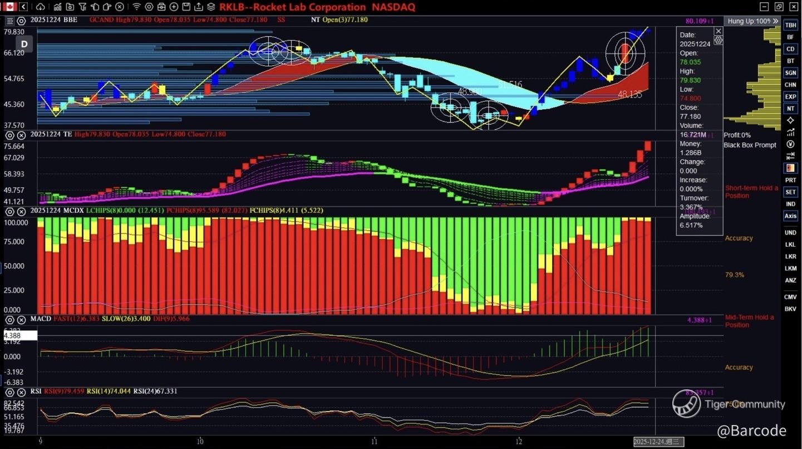Image resolution: width=802 pixels, height=449 pixels.
Task: Click the D period badge on chart
Action: [24, 44]
